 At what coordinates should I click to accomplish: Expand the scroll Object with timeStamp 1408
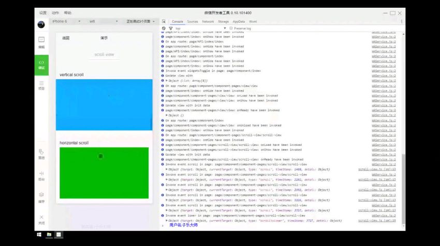(167, 170)
